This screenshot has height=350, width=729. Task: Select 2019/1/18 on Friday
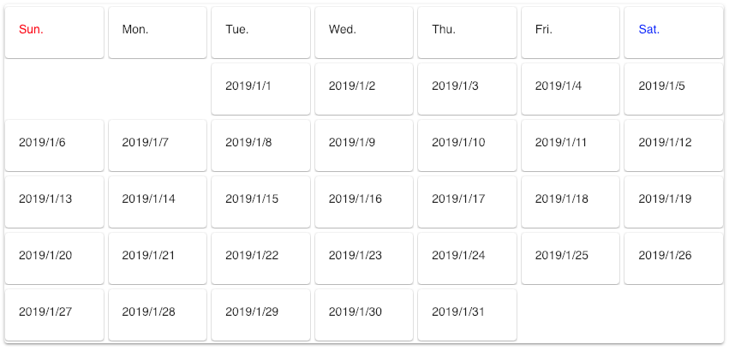point(571,202)
